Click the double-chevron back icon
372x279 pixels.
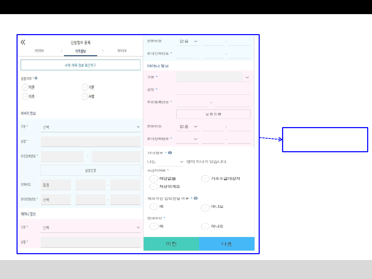(x=23, y=42)
